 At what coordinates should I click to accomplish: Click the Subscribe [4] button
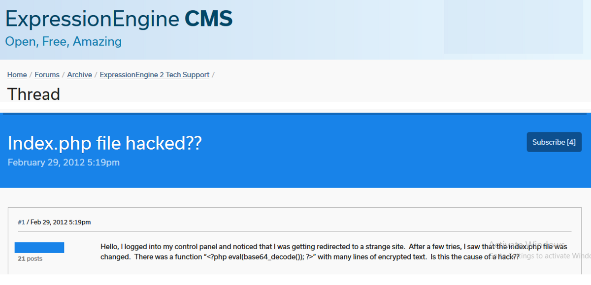554,142
